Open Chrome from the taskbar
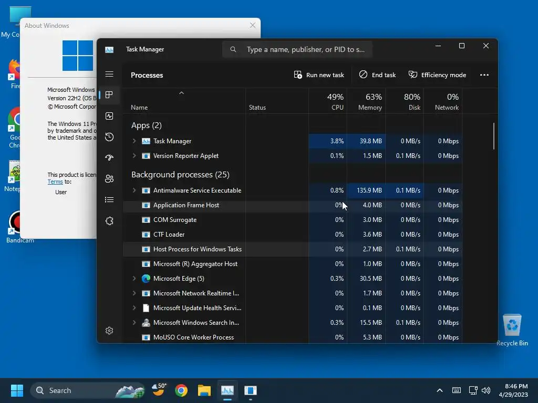Viewport: 538px width, 403px height. pyautogui.click(x=181, y=390)
